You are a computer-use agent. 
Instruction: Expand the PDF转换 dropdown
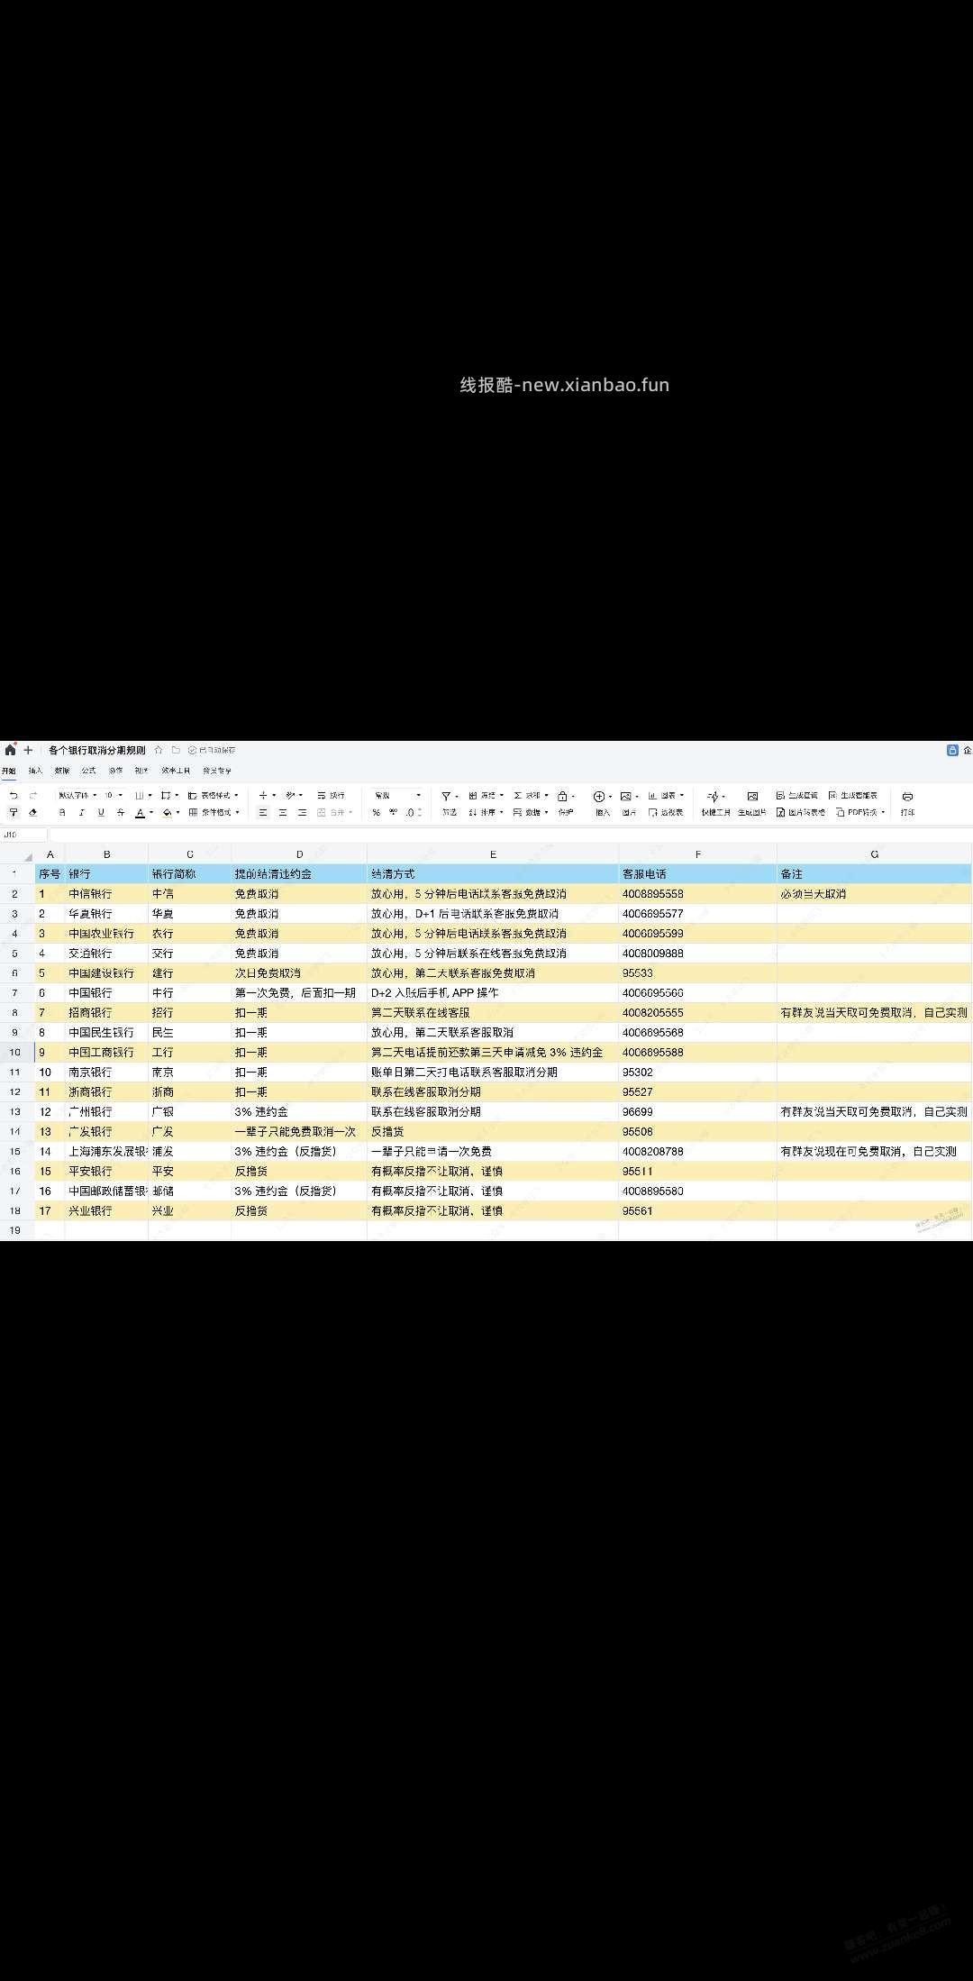[x=861, y=813]
